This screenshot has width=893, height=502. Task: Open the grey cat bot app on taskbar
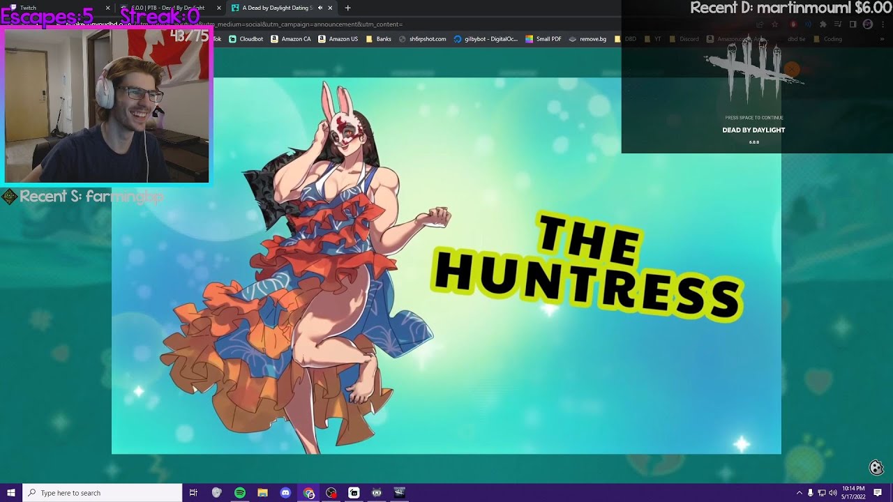[377, 493]
